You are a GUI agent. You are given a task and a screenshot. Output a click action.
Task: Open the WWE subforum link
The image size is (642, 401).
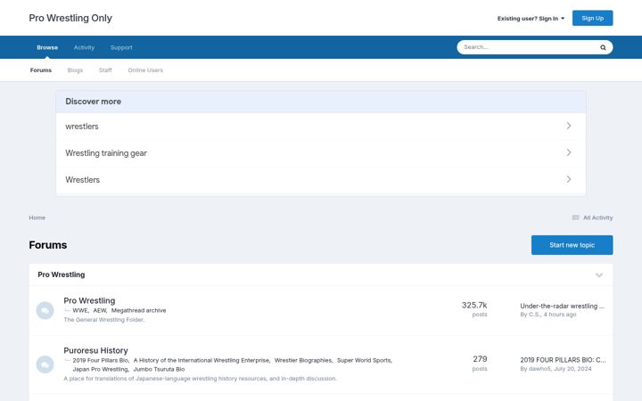pos(80,311)
